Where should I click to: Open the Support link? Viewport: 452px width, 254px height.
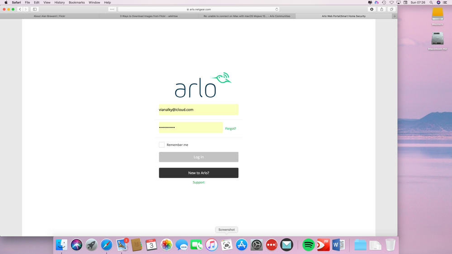click(x=199, y=182)
